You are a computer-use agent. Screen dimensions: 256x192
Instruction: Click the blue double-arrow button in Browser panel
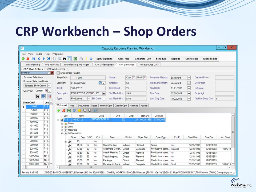click(x=43, y=96)
